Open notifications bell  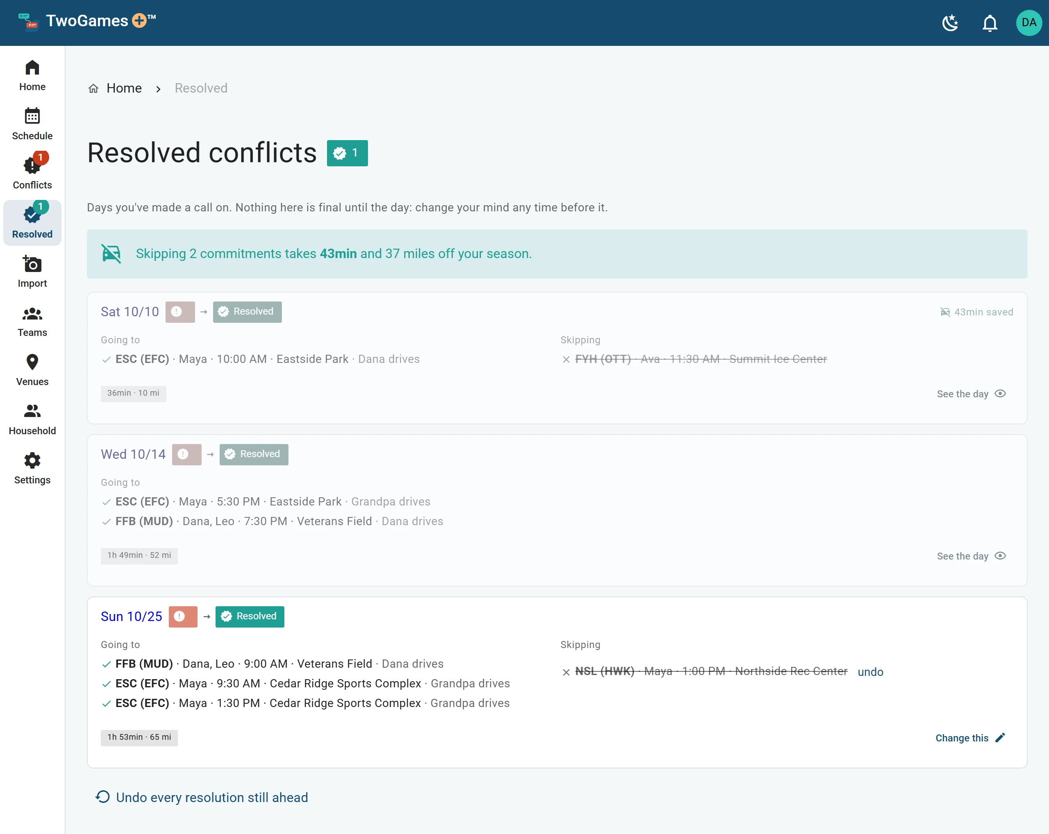pyautogui.click(x=990, y=23)
